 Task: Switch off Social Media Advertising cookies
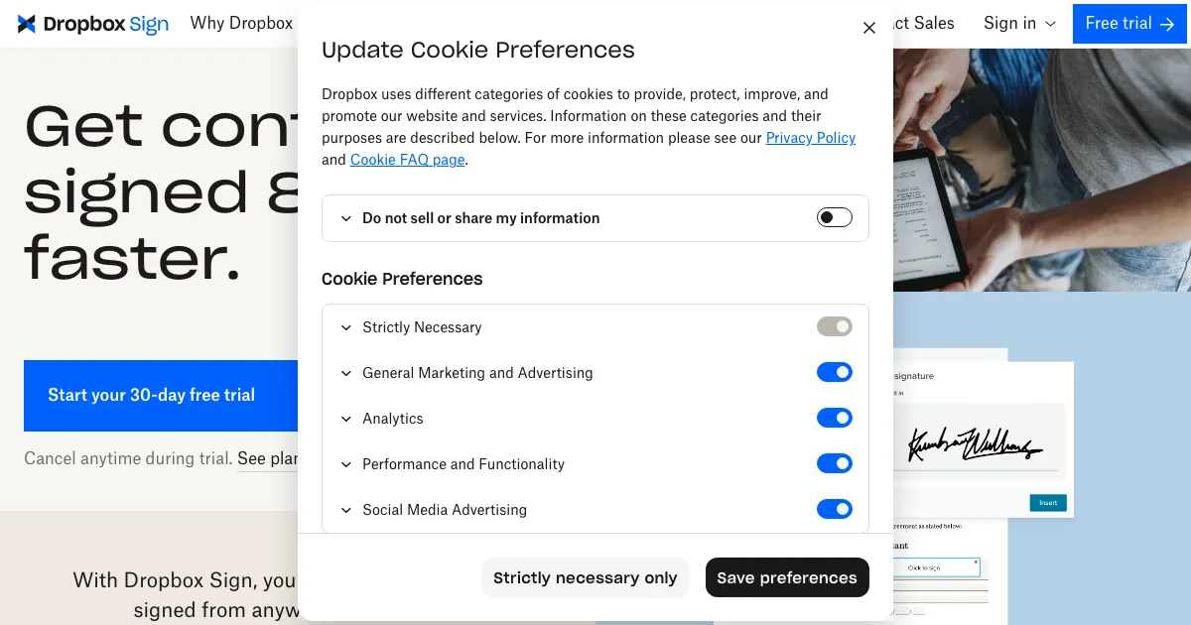pos(834,510)
